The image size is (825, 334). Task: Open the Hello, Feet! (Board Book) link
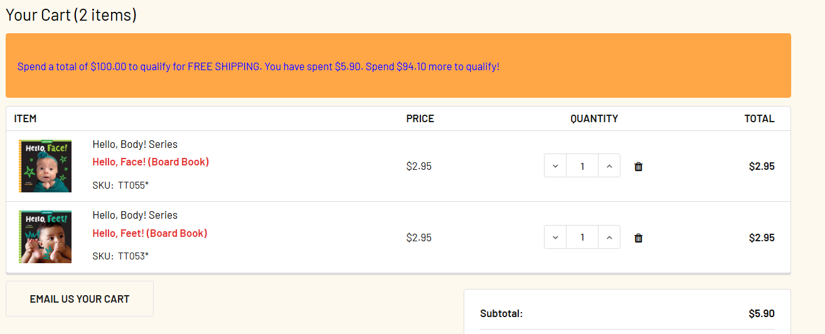(150, 233)
